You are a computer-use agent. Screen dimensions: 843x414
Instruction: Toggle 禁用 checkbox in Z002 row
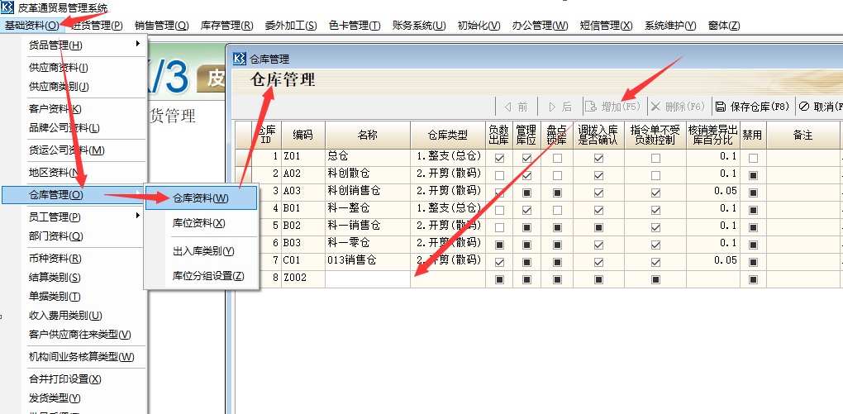click(x=753, y=279)
